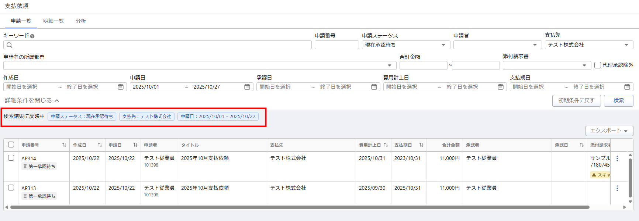
Task: Sort table by 申請番号 column sort icon
Action: [x=64, y=145]
